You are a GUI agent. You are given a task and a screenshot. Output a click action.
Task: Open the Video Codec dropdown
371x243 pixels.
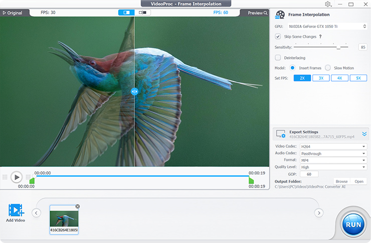[333, 146]
